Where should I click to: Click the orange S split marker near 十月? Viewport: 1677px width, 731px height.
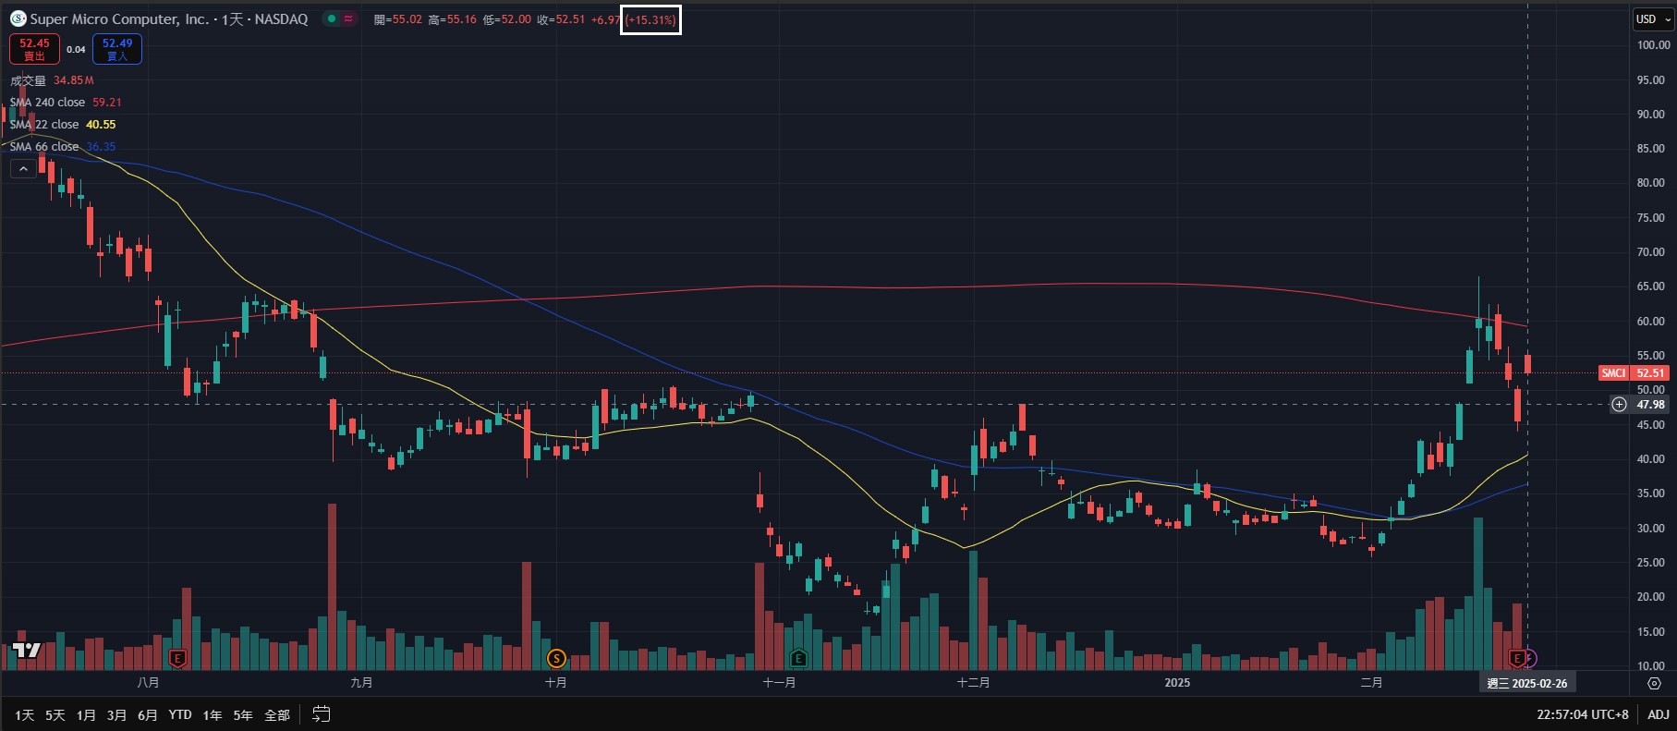[556, 658]
